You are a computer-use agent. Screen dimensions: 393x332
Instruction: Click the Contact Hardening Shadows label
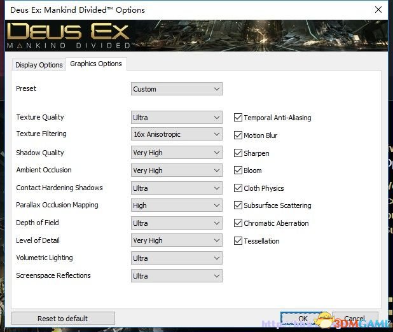[59, 188]
